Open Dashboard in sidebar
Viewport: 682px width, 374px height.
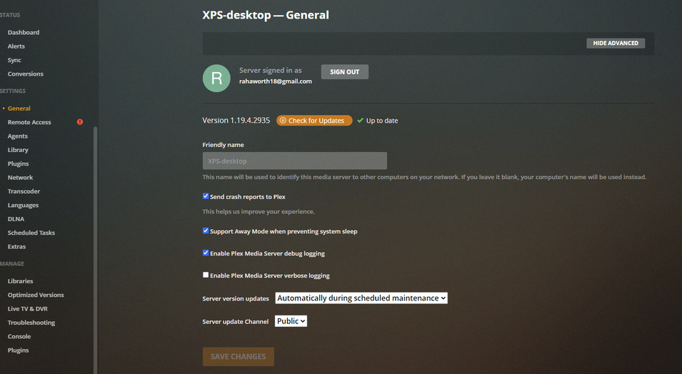pos(24,32)
